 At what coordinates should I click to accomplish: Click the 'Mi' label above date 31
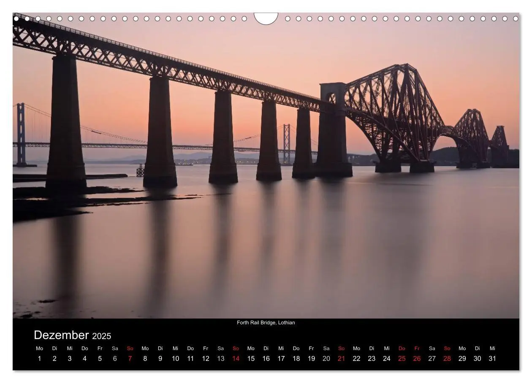(492, 348)
